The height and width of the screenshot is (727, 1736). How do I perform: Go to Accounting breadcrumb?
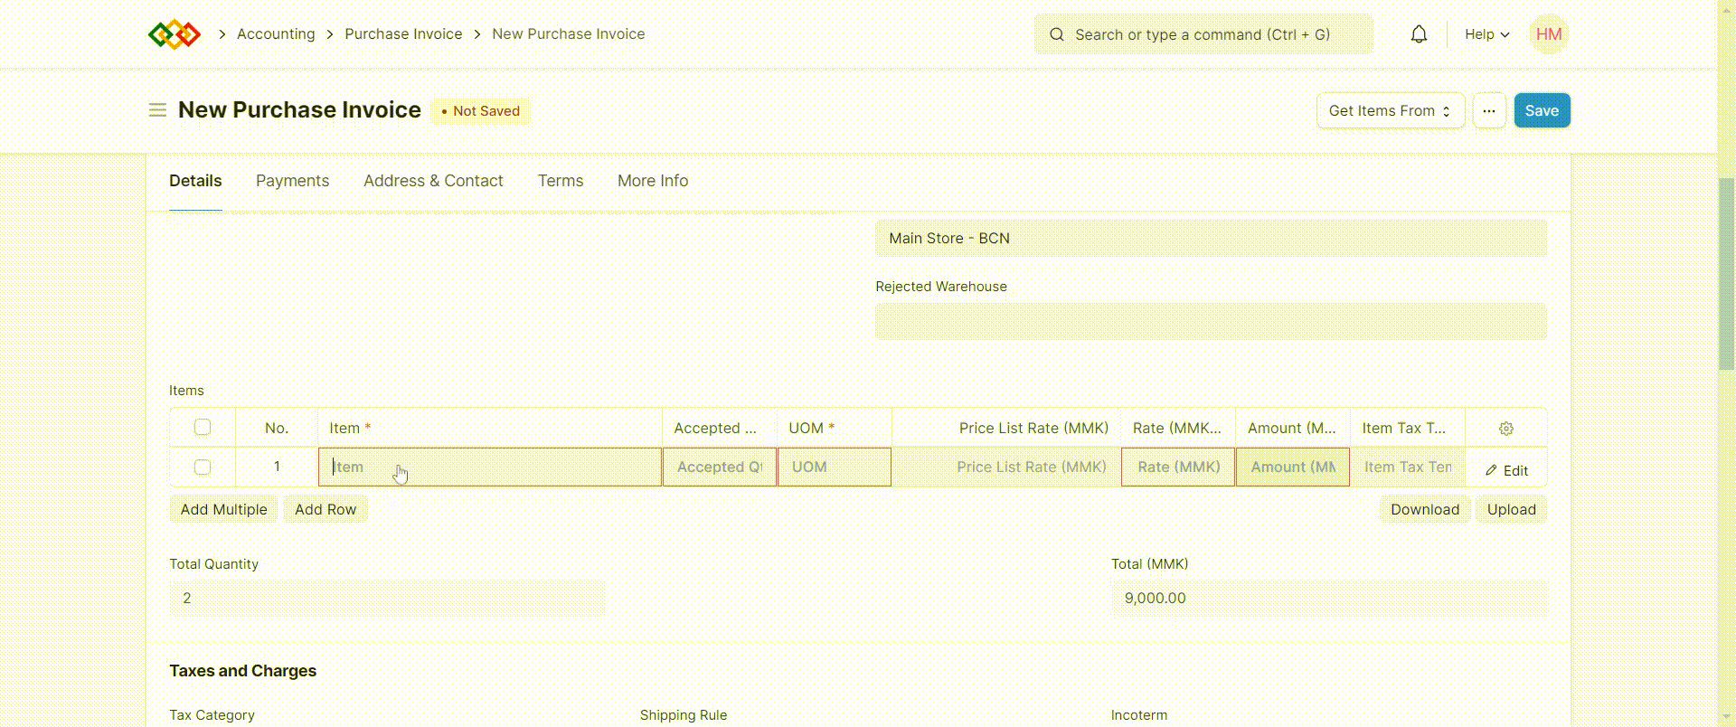tap(276, 33)
